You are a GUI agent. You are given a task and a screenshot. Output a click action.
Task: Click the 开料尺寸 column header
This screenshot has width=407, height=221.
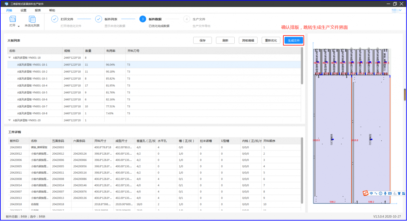(103, 141)
